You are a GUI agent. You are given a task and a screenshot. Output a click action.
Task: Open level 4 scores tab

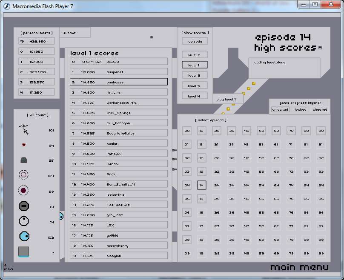click(195, 96)
